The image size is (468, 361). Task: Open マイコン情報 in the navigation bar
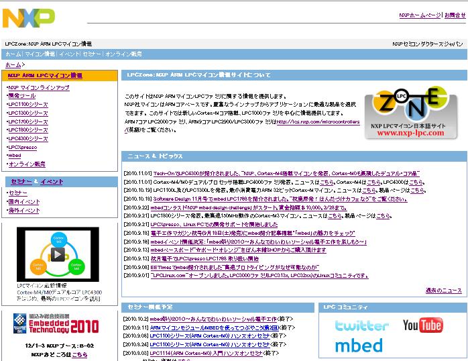[40, 54]
